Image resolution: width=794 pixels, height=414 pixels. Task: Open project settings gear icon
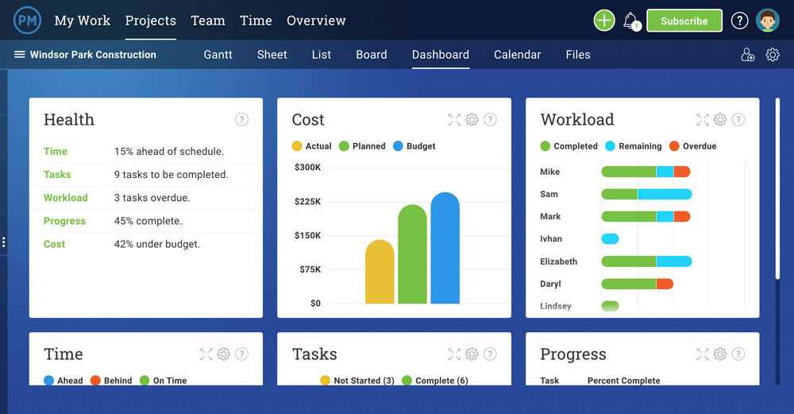(x=773, y=54)
